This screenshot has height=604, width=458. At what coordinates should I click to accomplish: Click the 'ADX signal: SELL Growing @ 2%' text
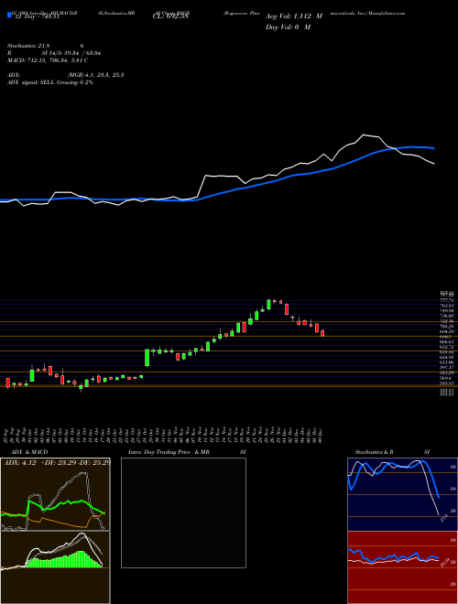point(50,82)
